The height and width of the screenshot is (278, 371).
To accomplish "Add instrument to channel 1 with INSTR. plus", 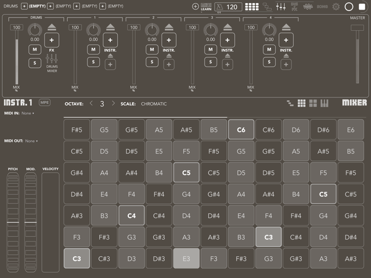I will pyautogui.click(x=110, y=40).
